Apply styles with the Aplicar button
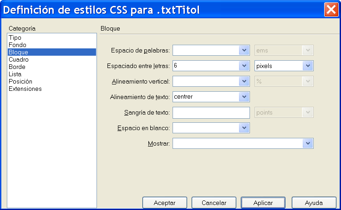 click(263, 203)
